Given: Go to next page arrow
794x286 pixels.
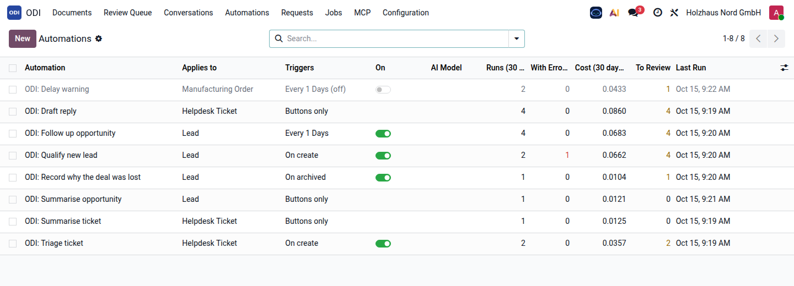Looking at the screenshot, I should [776, 38].
